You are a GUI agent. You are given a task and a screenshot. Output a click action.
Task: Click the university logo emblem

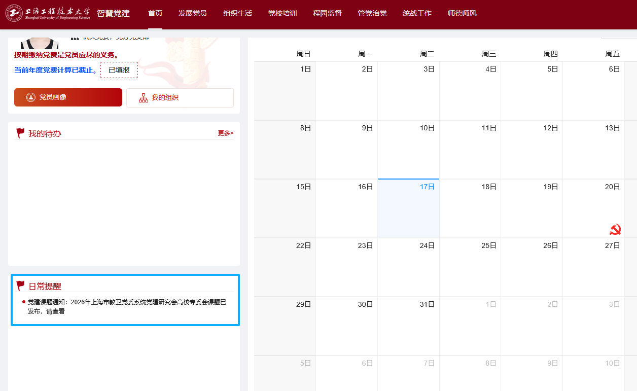(14, 13)
